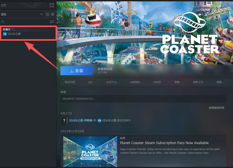Open the 点数商店 tab
Screen dimensions: 233x168
(135, 82)
